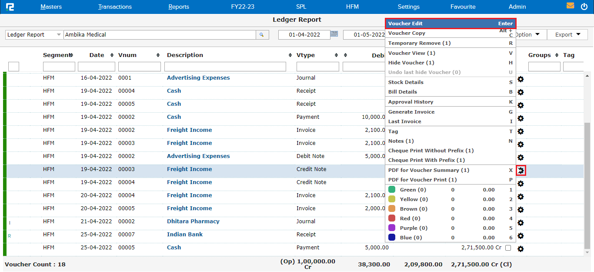
Task: Click the gear icon on Indian Bank row
Action: (x=521, y=236)
